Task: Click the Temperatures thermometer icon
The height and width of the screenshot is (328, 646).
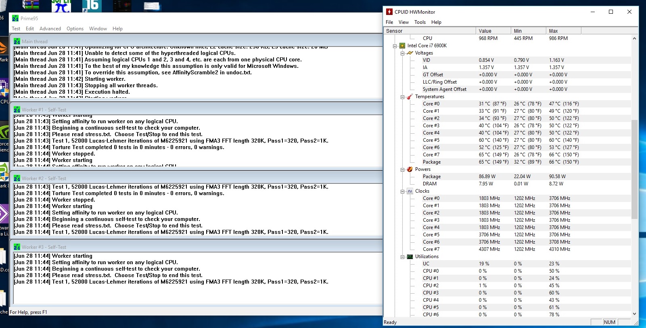Action: 410,97
